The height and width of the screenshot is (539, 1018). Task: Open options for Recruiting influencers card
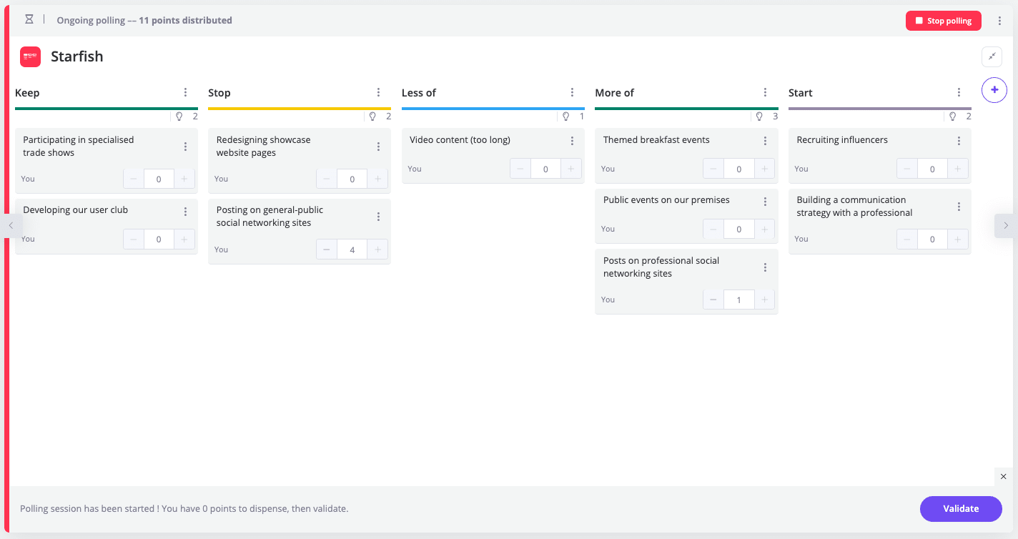coord(959,141)
